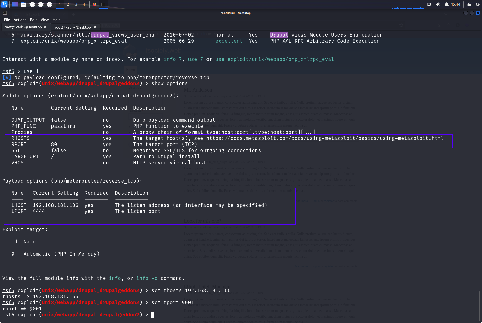The image size is (482, 323).
Task: Open the Help menu
Action: (x=56, y=20)
